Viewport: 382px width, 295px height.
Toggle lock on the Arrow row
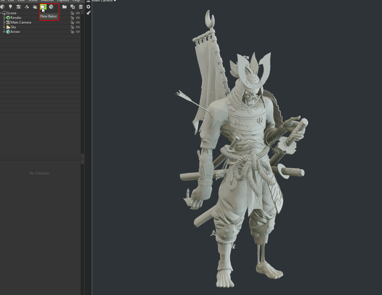point(72,32)
